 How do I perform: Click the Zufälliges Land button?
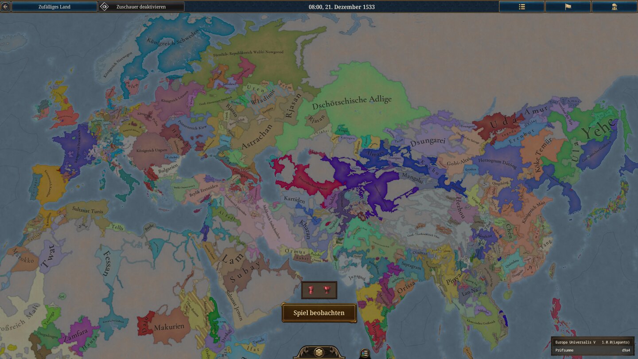[54, 7]
